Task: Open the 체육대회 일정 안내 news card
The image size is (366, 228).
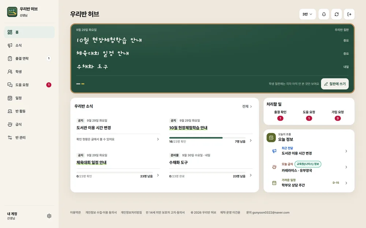Action: pyautogui.click(x=118, y=165)
